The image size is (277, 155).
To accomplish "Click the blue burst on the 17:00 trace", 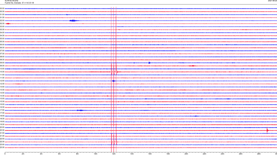I will pyautogui.click(x=80, y=110).
